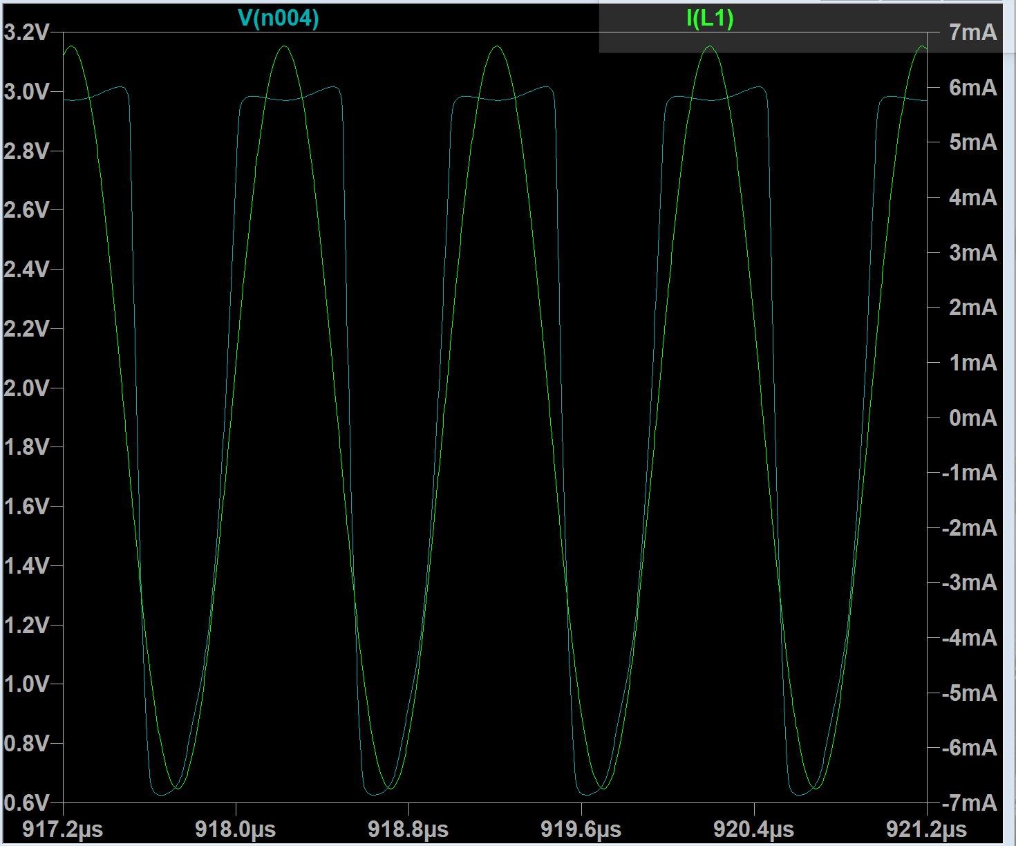Click the 0.6V left axis label
Viewport: 1016px width, 846px height.
26,802
